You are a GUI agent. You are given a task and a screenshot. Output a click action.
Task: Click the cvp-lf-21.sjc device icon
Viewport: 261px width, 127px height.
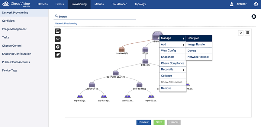pyautogui.click(x=104, y=97)
